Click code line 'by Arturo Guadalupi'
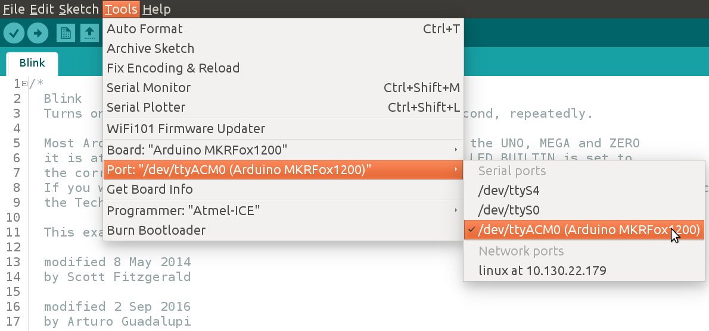This screenshot has width=709, height=331. coord(117,321)
